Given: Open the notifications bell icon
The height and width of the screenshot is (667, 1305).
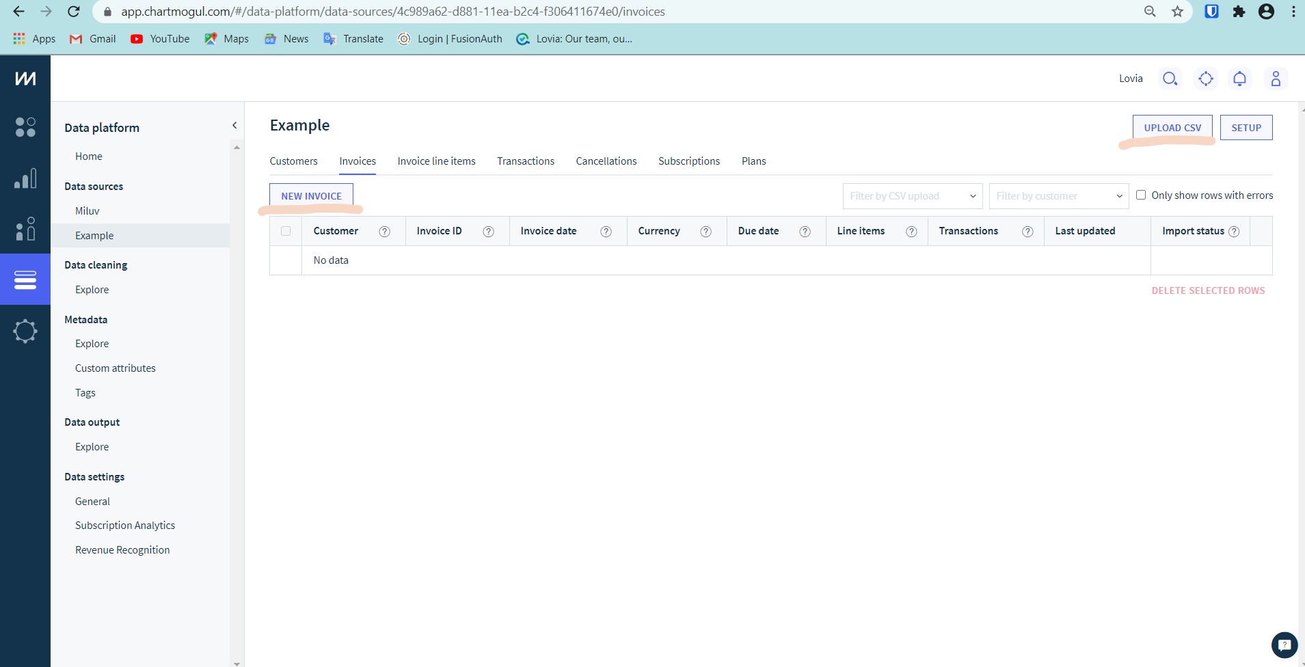Looking at the screenshot, I should tap(1239, 79).
